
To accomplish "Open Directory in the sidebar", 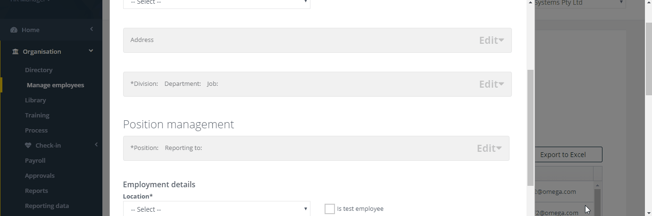I will [x=39, y=70].
